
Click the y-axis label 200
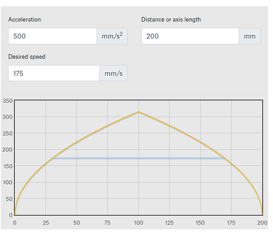(8, 149)
